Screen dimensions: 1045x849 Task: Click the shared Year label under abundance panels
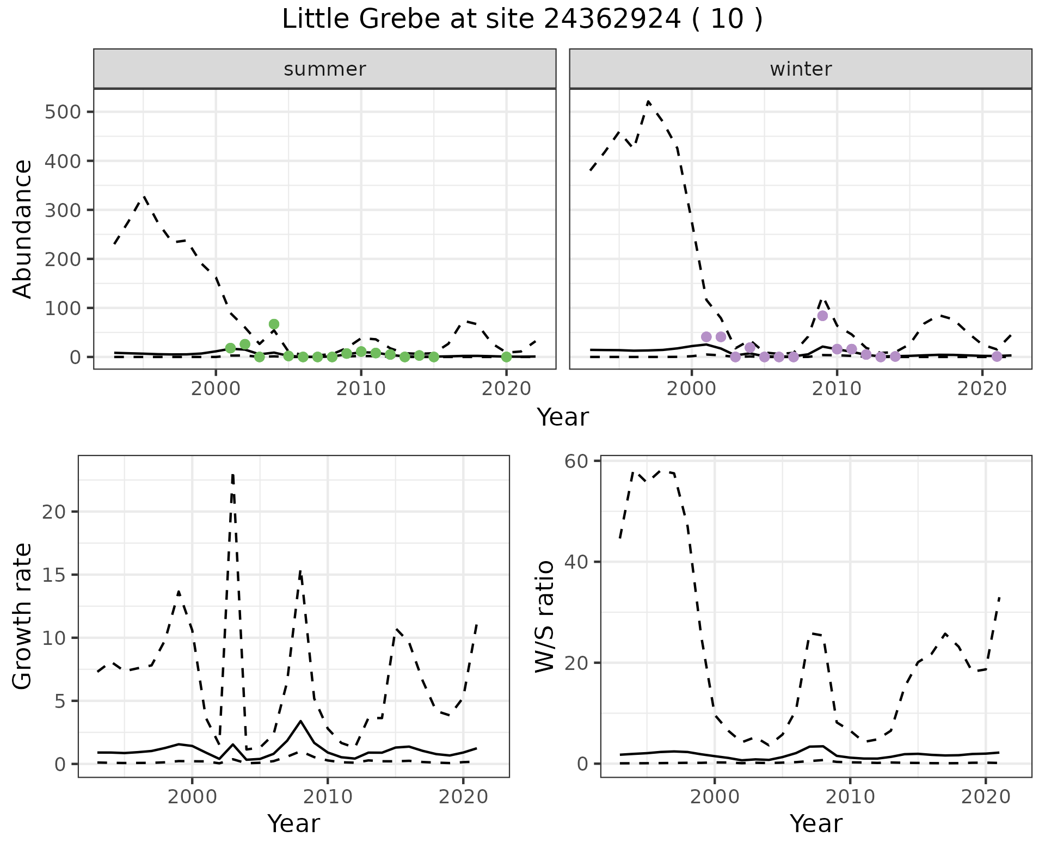click(x=563, y=417)
